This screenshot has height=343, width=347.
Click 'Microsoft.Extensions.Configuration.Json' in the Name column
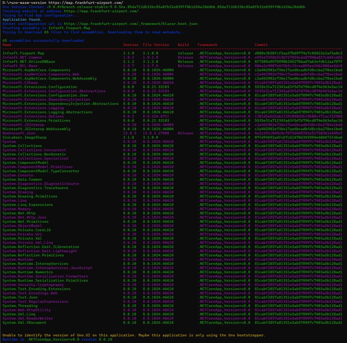point(45,95)
